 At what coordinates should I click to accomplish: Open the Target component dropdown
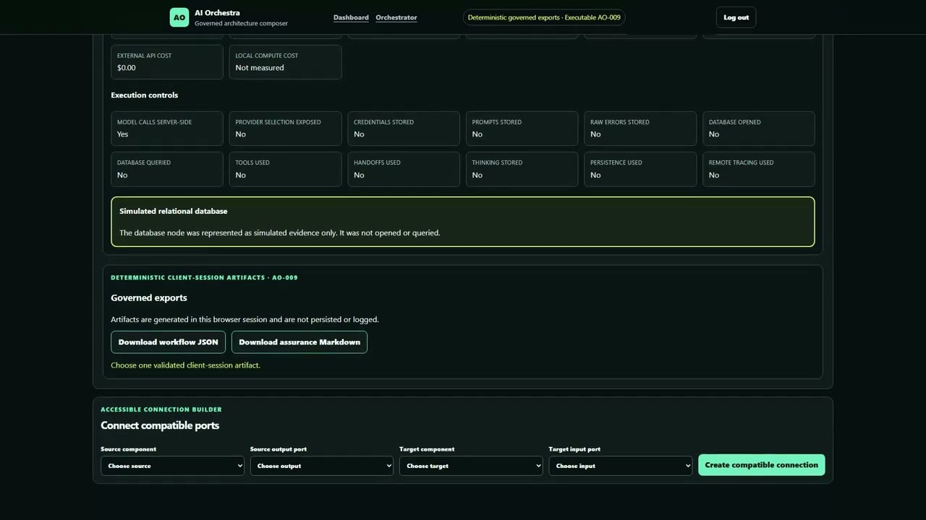pos(471,466)
